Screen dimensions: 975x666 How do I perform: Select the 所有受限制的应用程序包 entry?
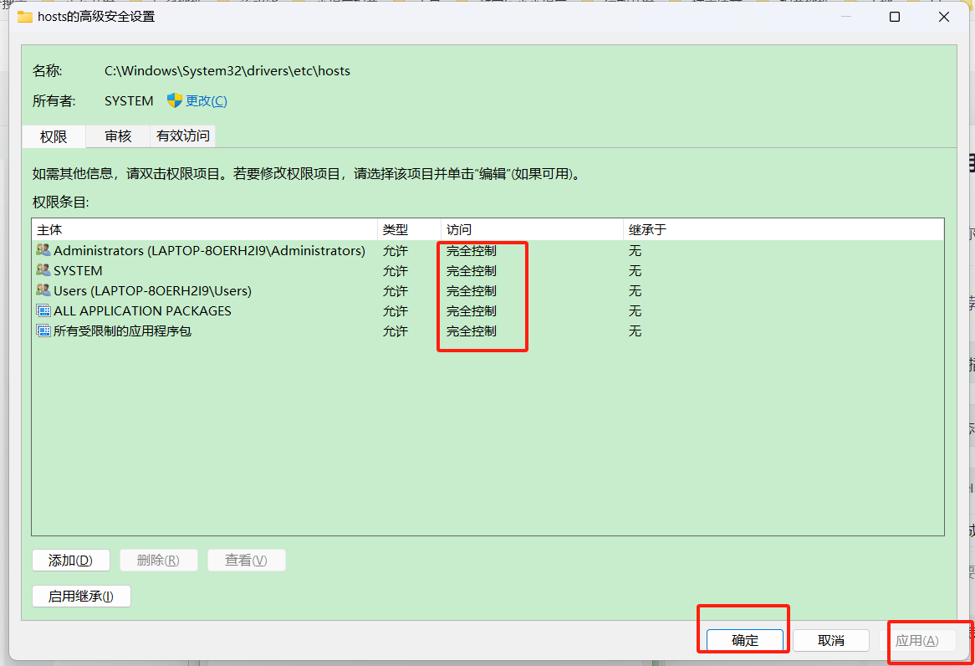[x=487, y=330]
